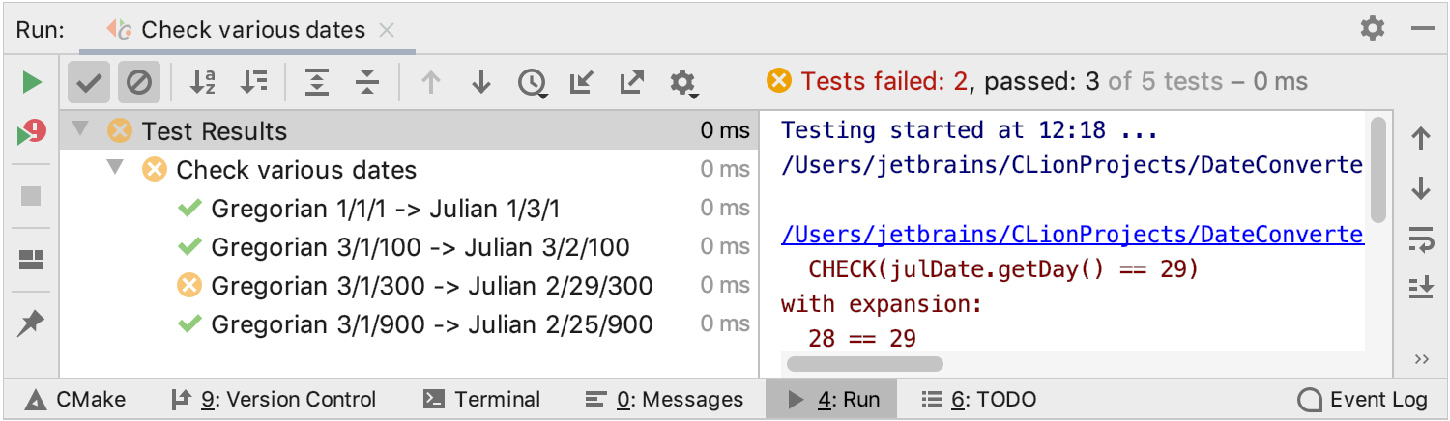This screenshot has width=1450, height=421.
Task: Click the Stop process square icon
Action: pyautogui.click(x=32, y=196)
